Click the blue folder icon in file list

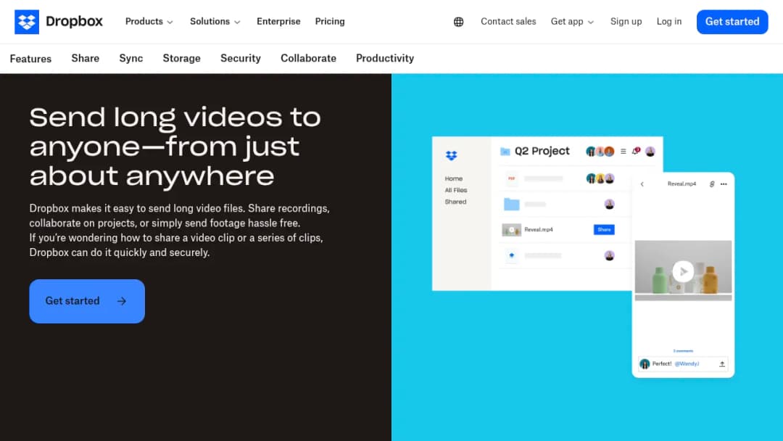click(511, 205)
